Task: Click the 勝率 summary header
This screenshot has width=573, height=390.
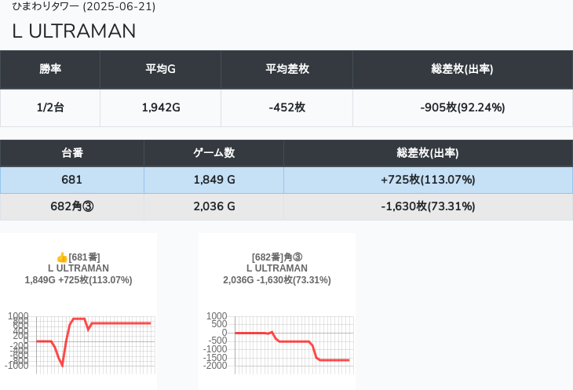Action: point(50,69)
